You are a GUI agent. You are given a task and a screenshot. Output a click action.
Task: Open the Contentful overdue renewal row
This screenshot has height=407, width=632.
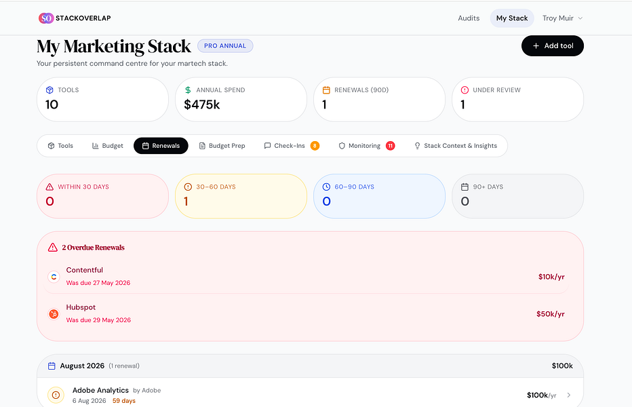click(x=306, y=277)
